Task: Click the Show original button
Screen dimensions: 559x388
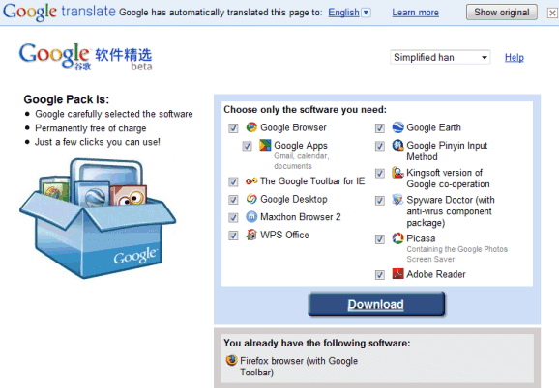Action: click(502, 13)
